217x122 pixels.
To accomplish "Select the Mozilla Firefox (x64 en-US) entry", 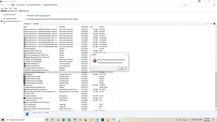I will coord(33,51).
